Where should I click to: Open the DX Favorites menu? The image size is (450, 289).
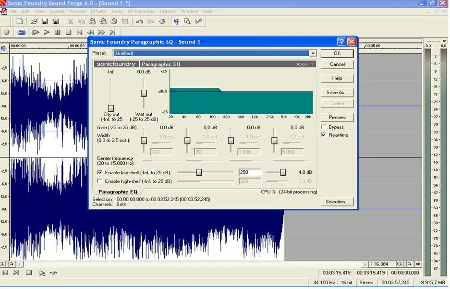point(141,12)
